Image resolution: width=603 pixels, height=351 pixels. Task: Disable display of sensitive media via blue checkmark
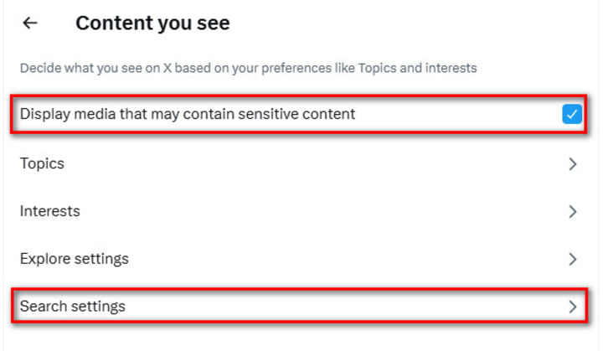point(572,115)
